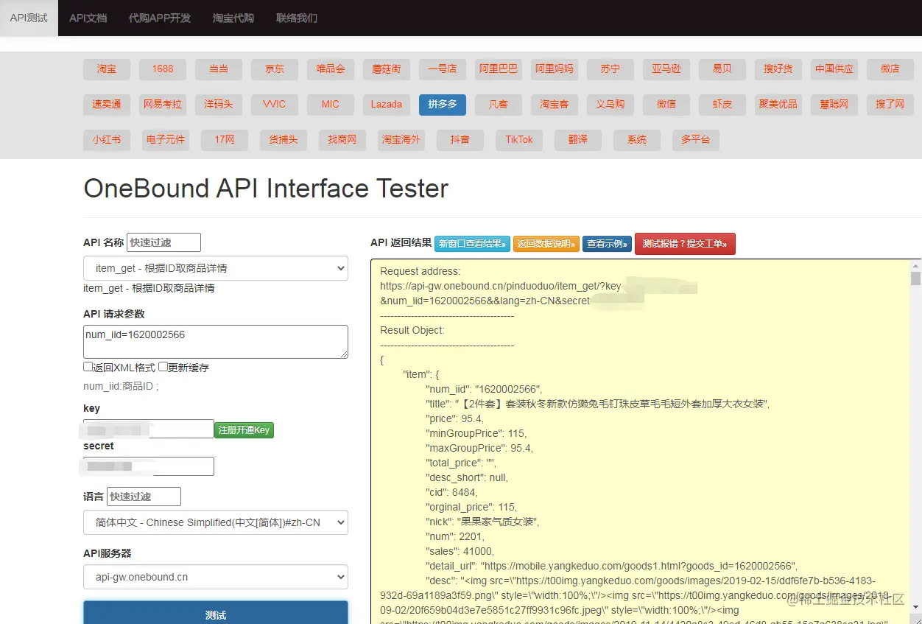Screen dimensions: 922x624
Task: Open the TikTok platform button
Action: click(x=519, y=140)
